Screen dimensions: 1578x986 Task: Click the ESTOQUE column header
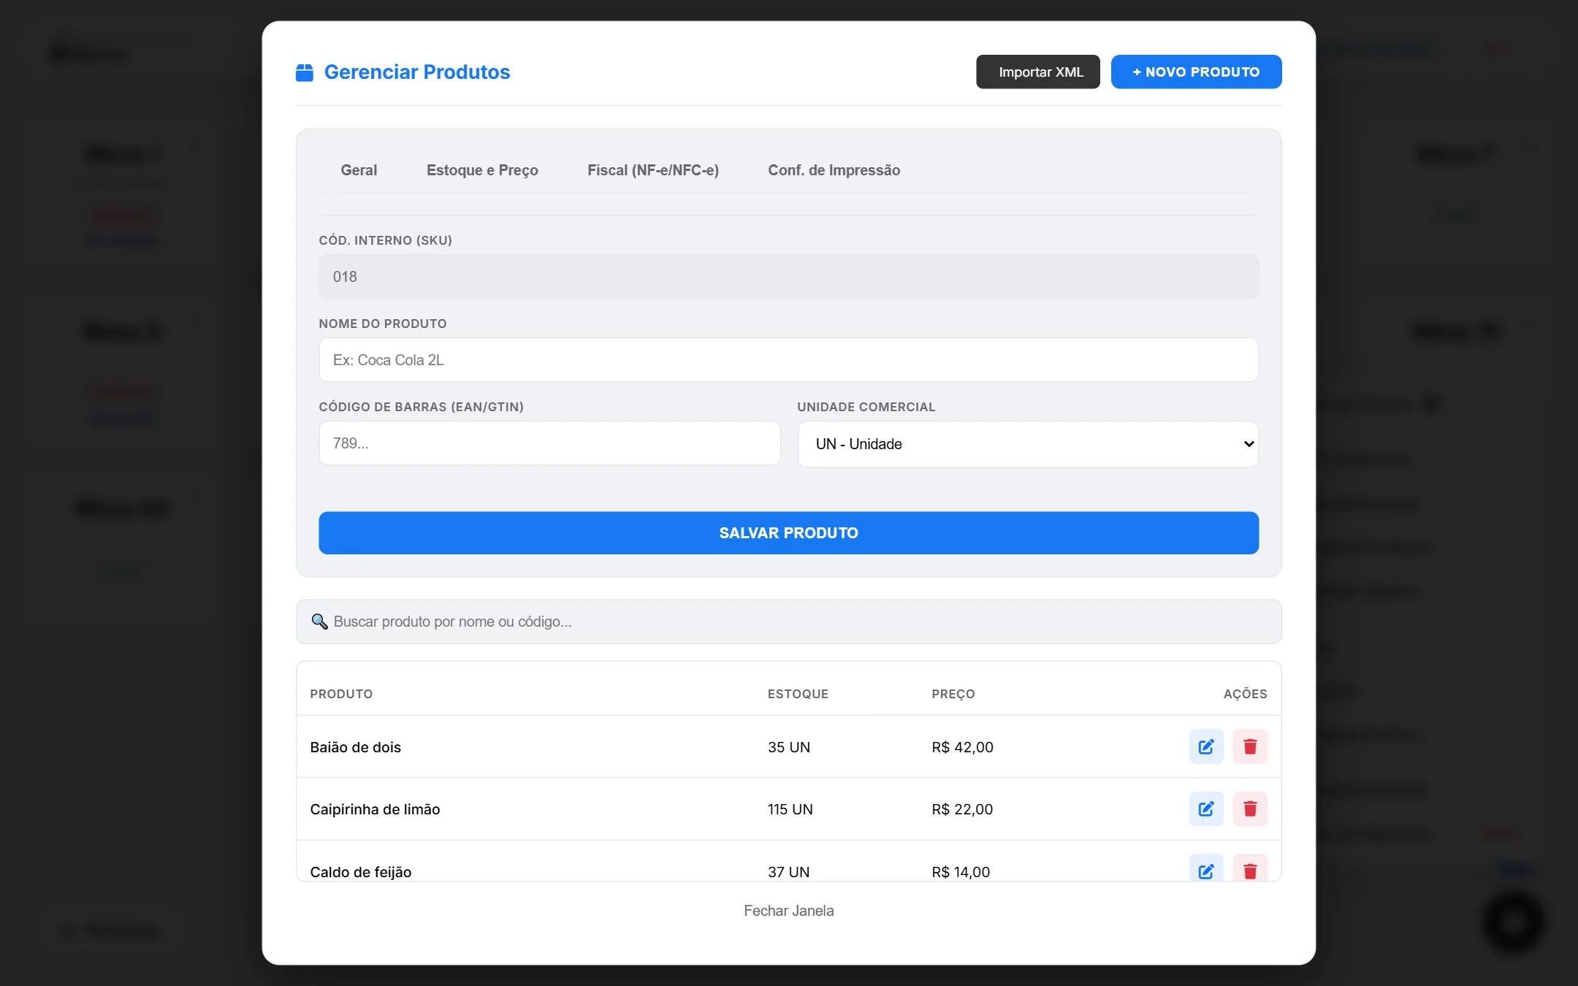pos(798,694)
